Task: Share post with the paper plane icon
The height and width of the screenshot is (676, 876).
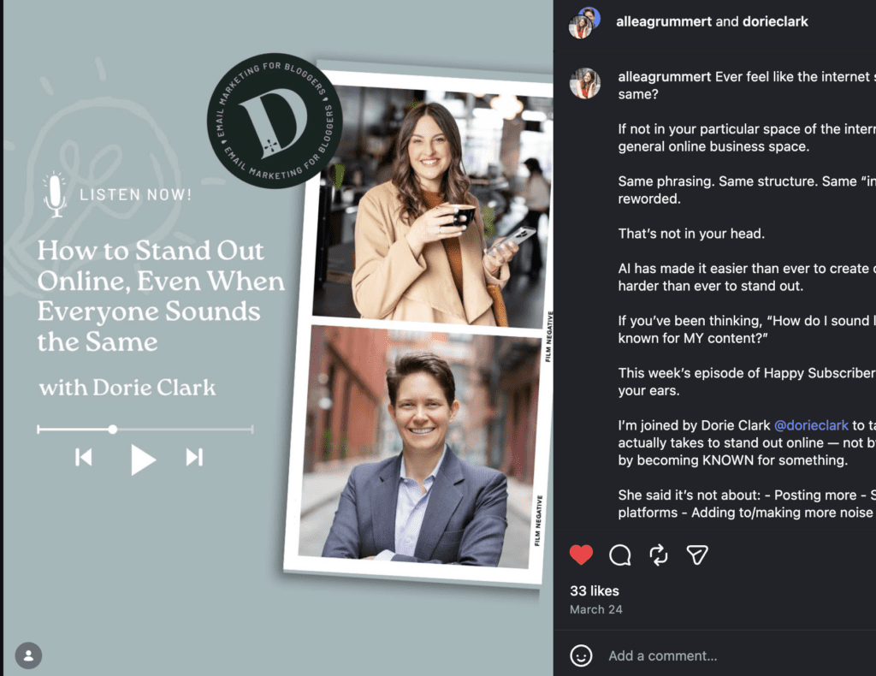Action: tap(697, 555)
